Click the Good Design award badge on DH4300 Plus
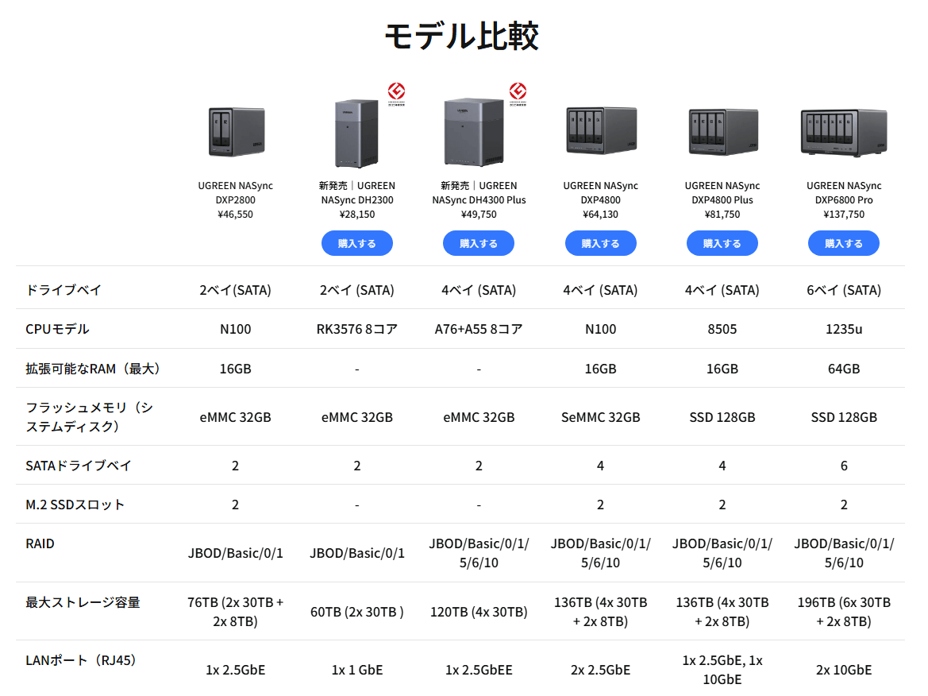 click(x=518, y=93)
